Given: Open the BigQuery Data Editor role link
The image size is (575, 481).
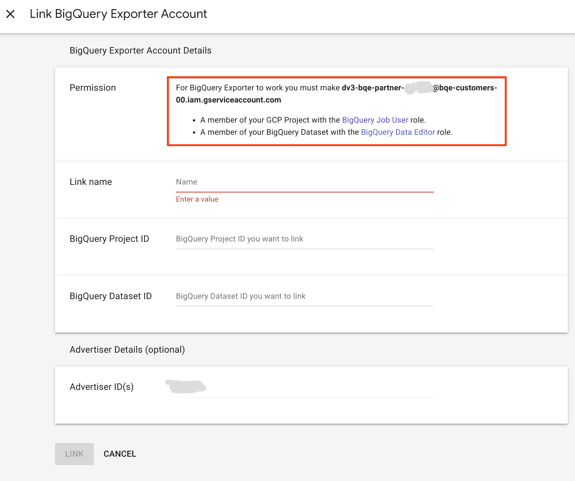Looking at the screenshot, I should coord(398,132).
